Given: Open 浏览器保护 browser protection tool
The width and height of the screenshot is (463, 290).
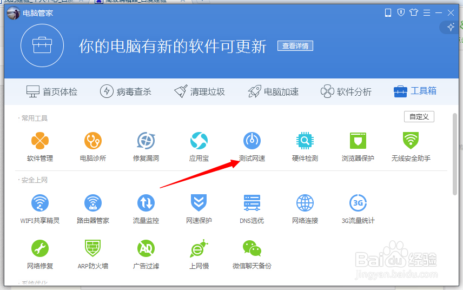Looking at the screenshot, I should (358, 147).
